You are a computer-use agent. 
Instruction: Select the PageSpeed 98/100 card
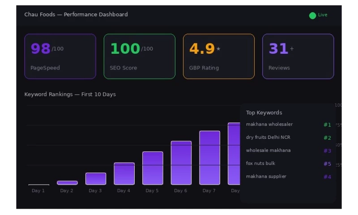(x=60, y=56)
